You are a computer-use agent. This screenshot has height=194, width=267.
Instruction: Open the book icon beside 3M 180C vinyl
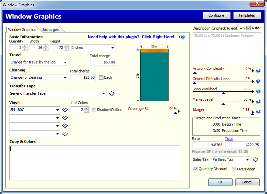click(65, 110)
